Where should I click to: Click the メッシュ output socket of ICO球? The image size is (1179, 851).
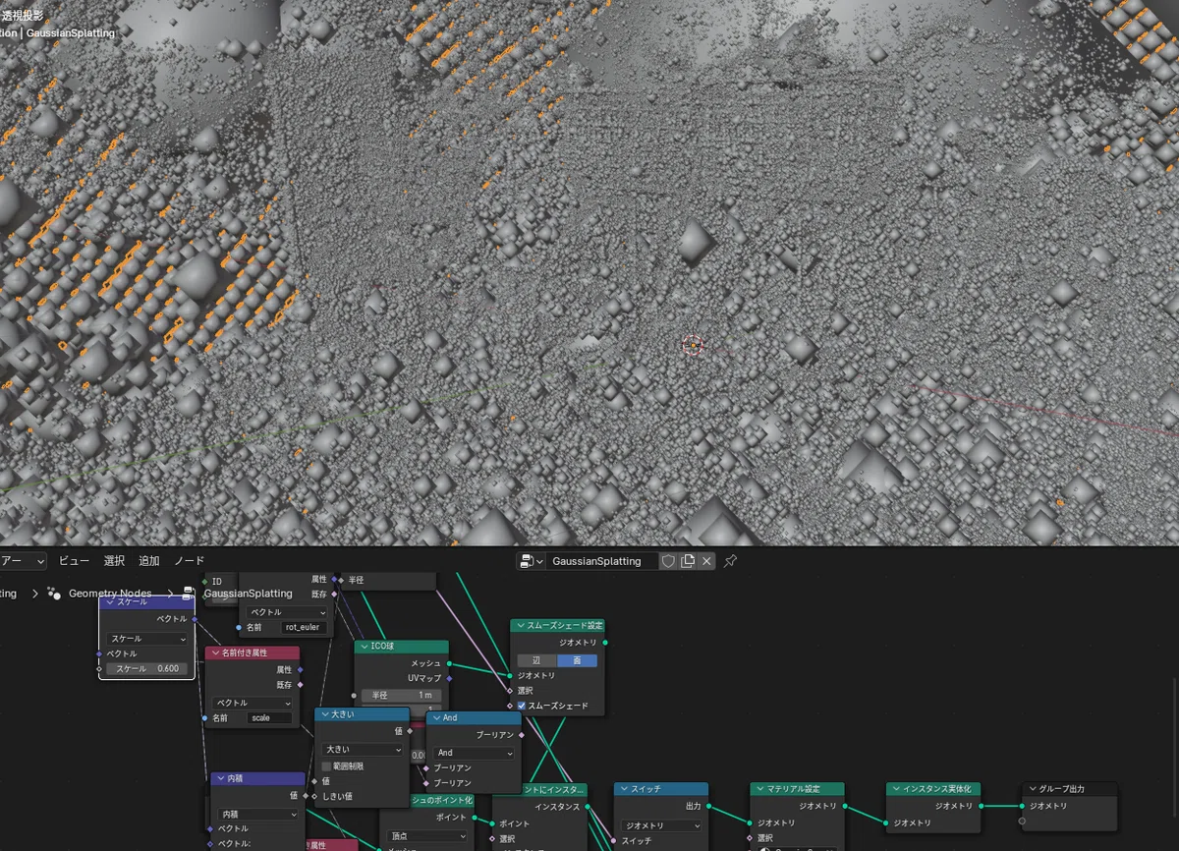point(449,663)
